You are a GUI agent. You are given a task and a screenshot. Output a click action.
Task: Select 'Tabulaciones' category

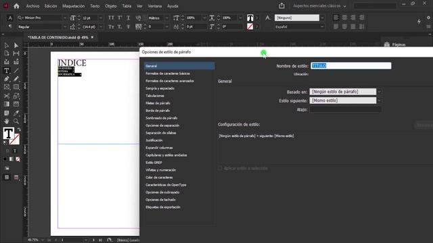click(x=155, y=96)
